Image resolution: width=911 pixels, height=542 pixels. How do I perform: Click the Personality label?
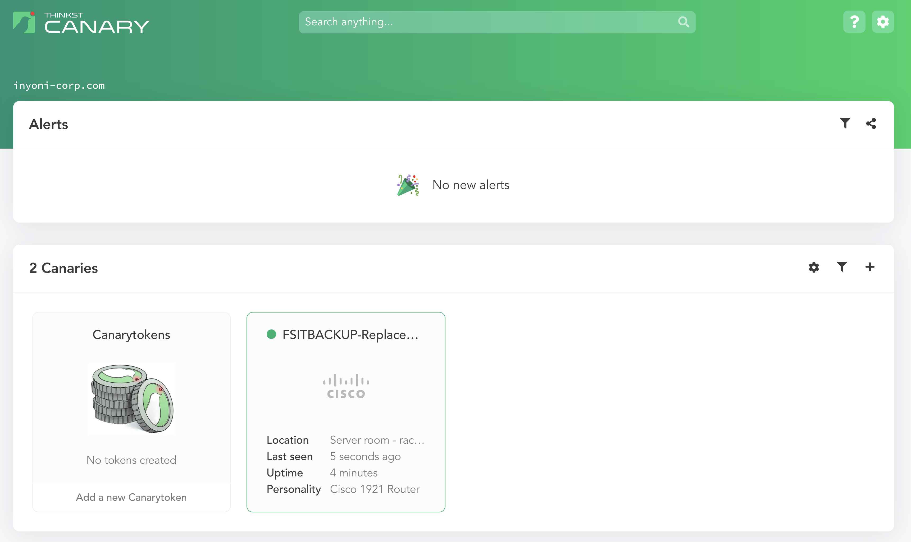[x=293, y=489]
